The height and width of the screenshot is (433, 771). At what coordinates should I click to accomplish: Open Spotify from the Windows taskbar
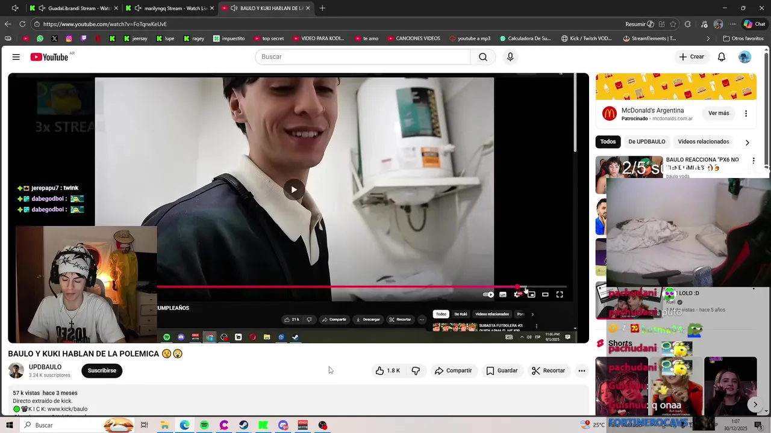click(204, 425)
